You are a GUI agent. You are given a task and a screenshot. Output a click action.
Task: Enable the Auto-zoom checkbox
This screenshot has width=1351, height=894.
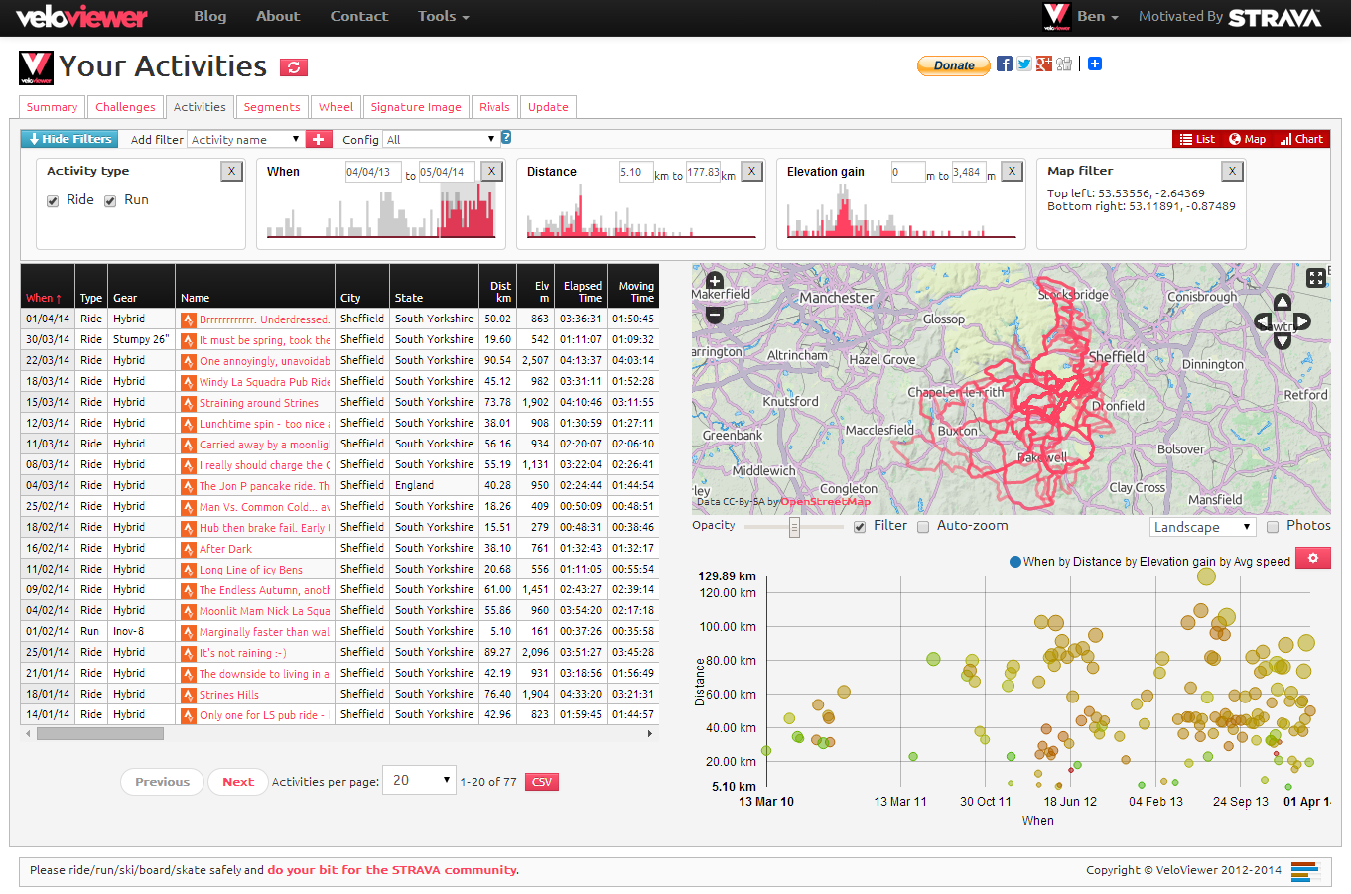[x=923, y=526]
